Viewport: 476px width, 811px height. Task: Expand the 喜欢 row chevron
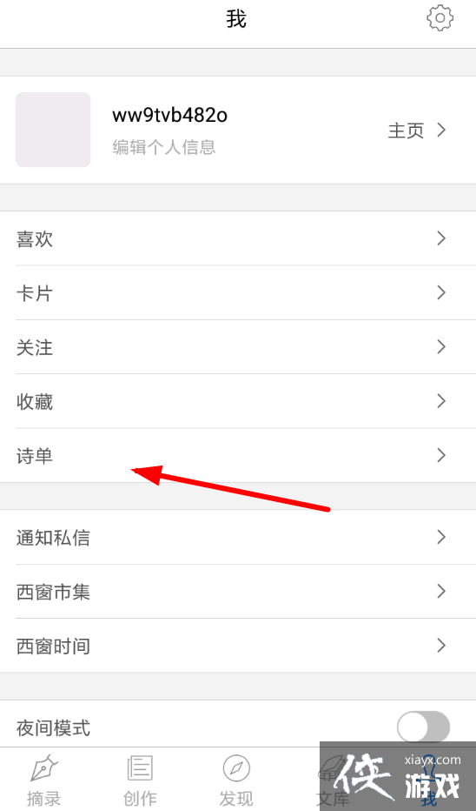click(x=441, y=238)
